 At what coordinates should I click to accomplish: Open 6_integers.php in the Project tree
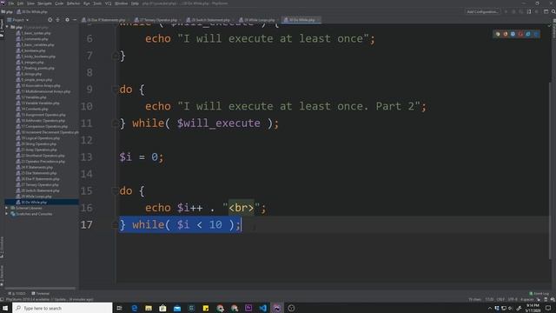[x=30, y=62]
